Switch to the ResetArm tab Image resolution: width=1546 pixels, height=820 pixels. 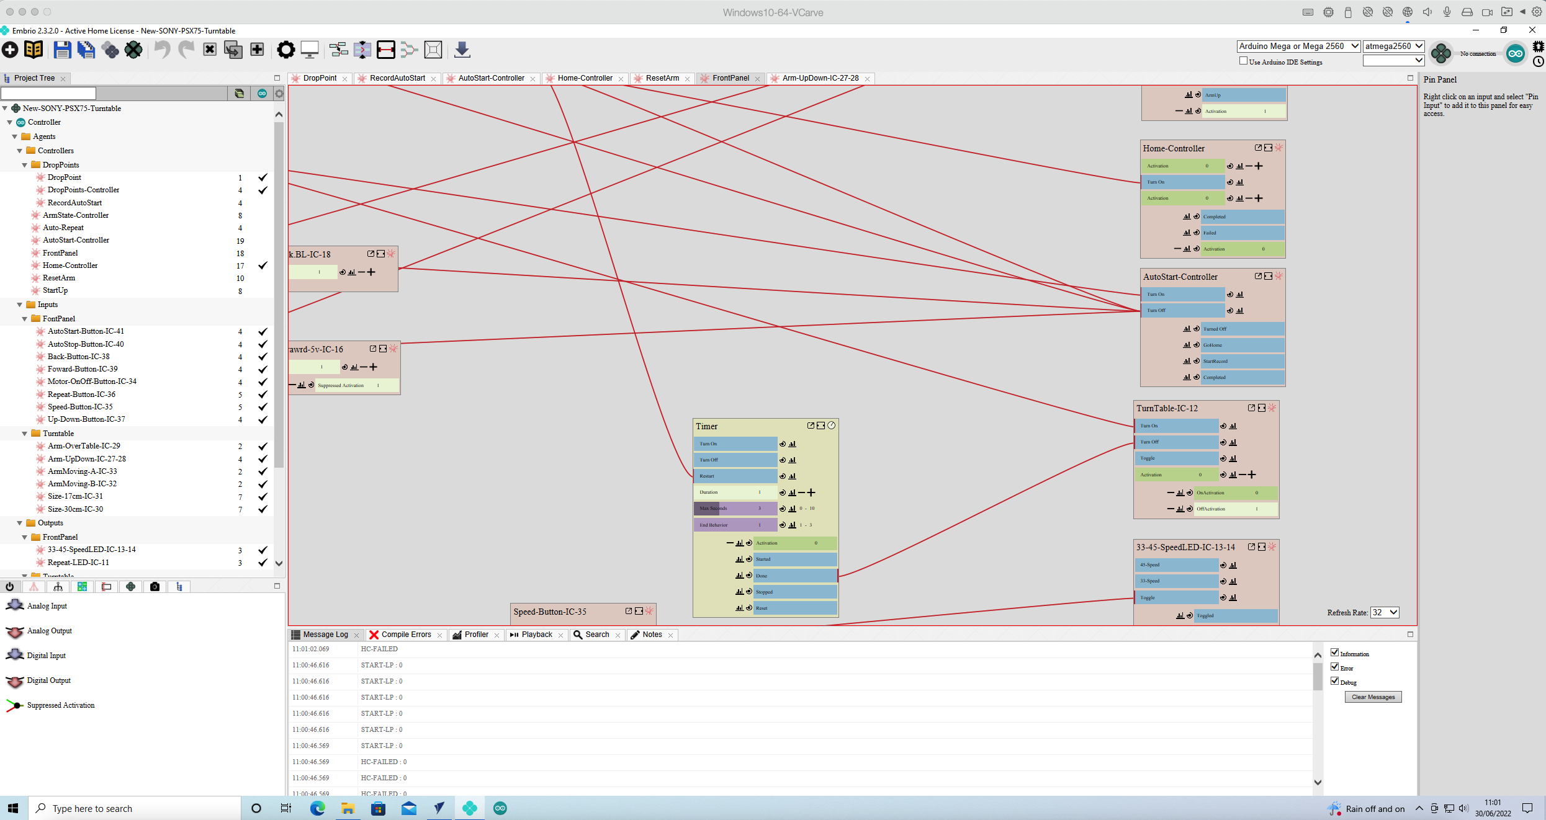[x=662, y=78]
